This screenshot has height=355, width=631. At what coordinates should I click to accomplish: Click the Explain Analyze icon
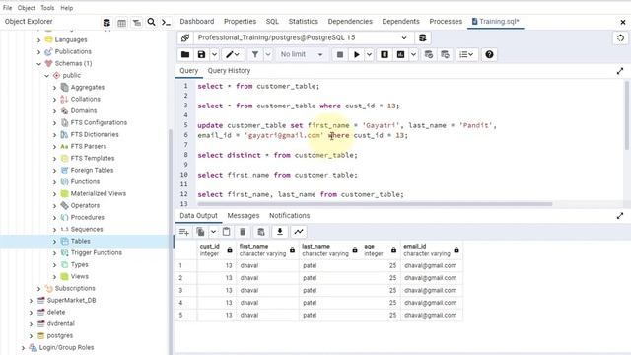pos(401,54)
